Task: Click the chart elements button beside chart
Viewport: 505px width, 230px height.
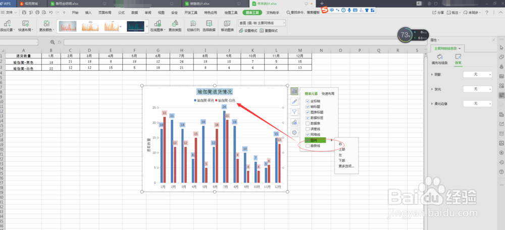Action: coord(294,91)
